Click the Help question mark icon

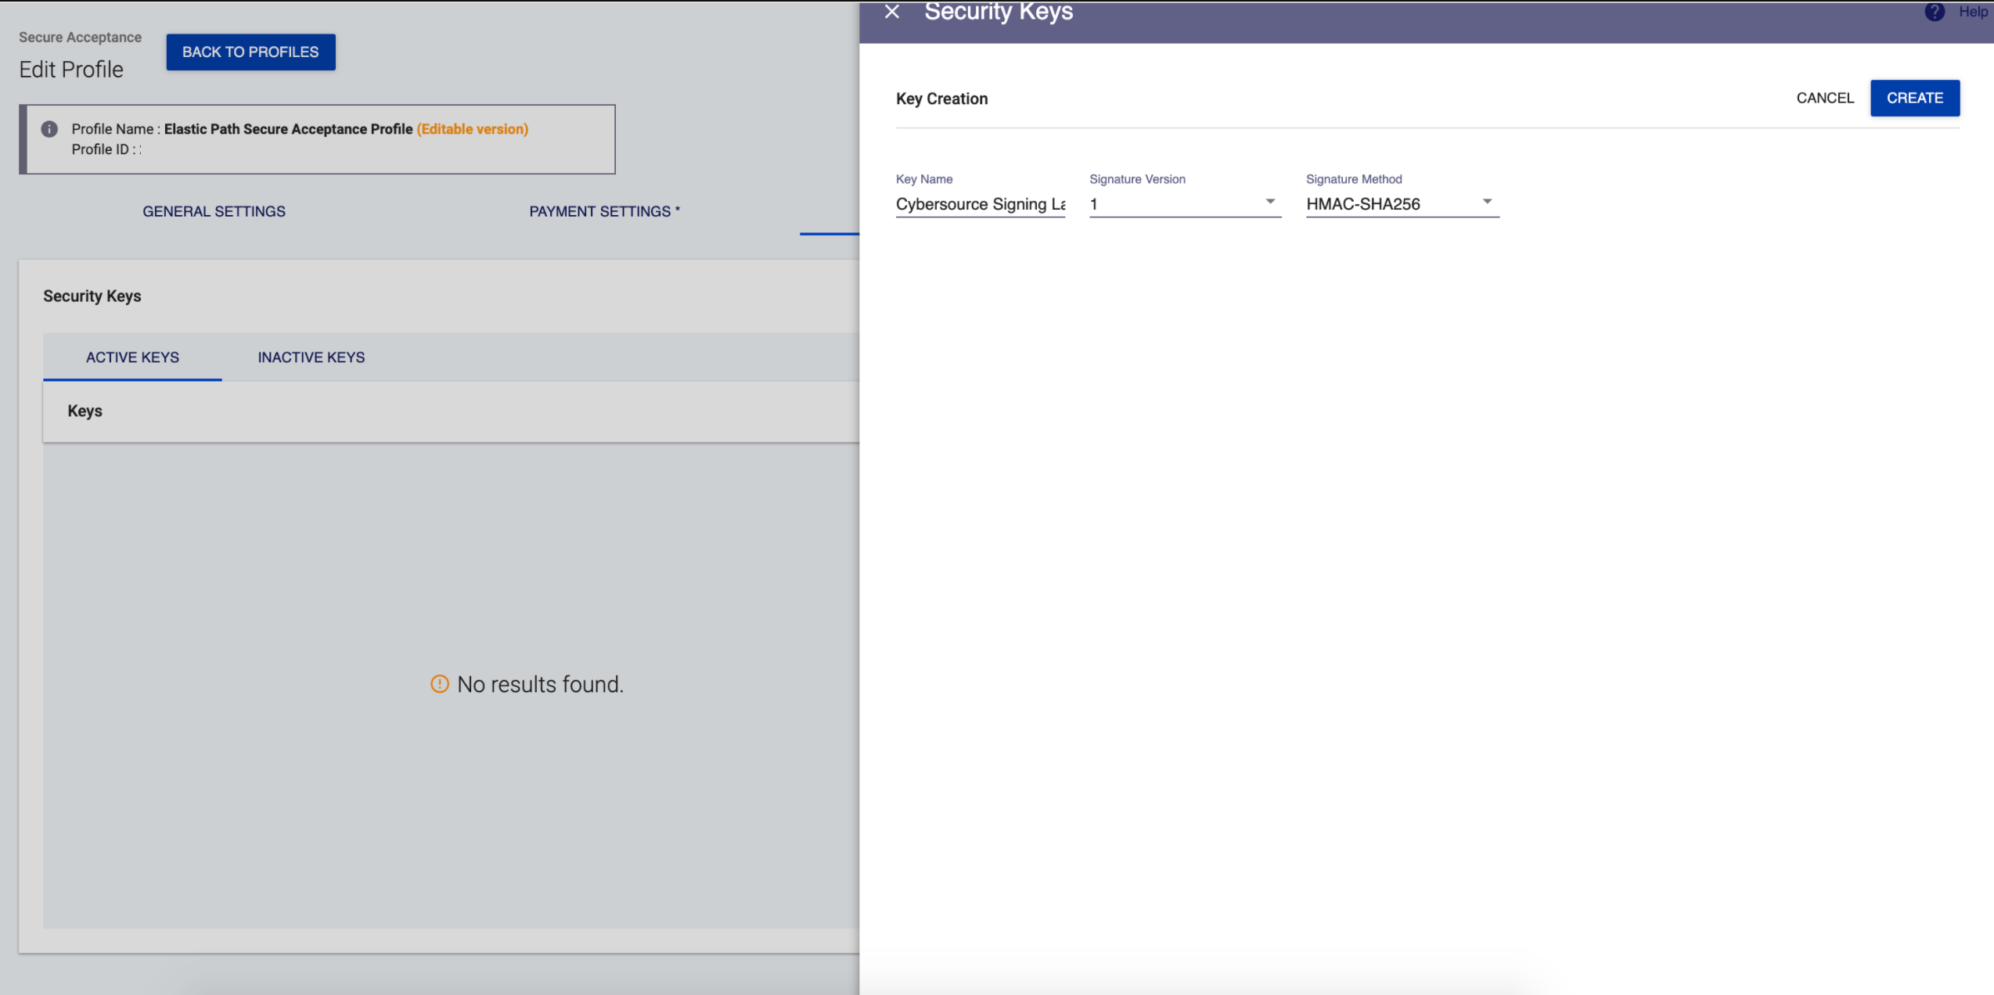(x=1934, y=12)
